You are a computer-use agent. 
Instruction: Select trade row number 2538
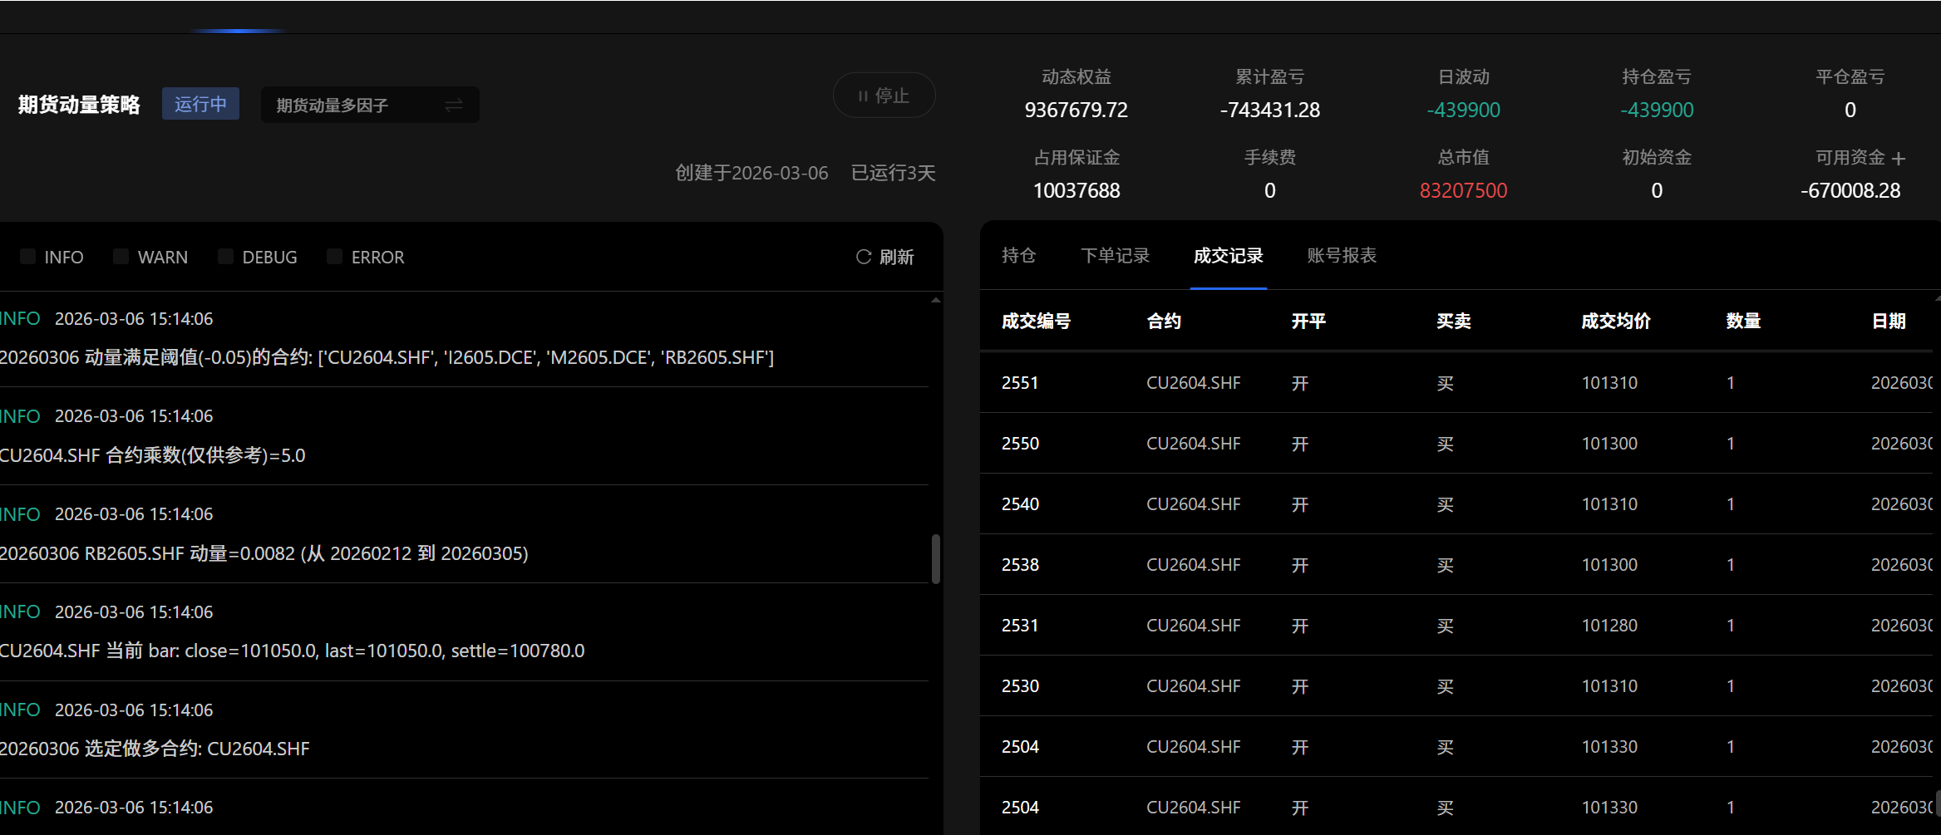1456,565
